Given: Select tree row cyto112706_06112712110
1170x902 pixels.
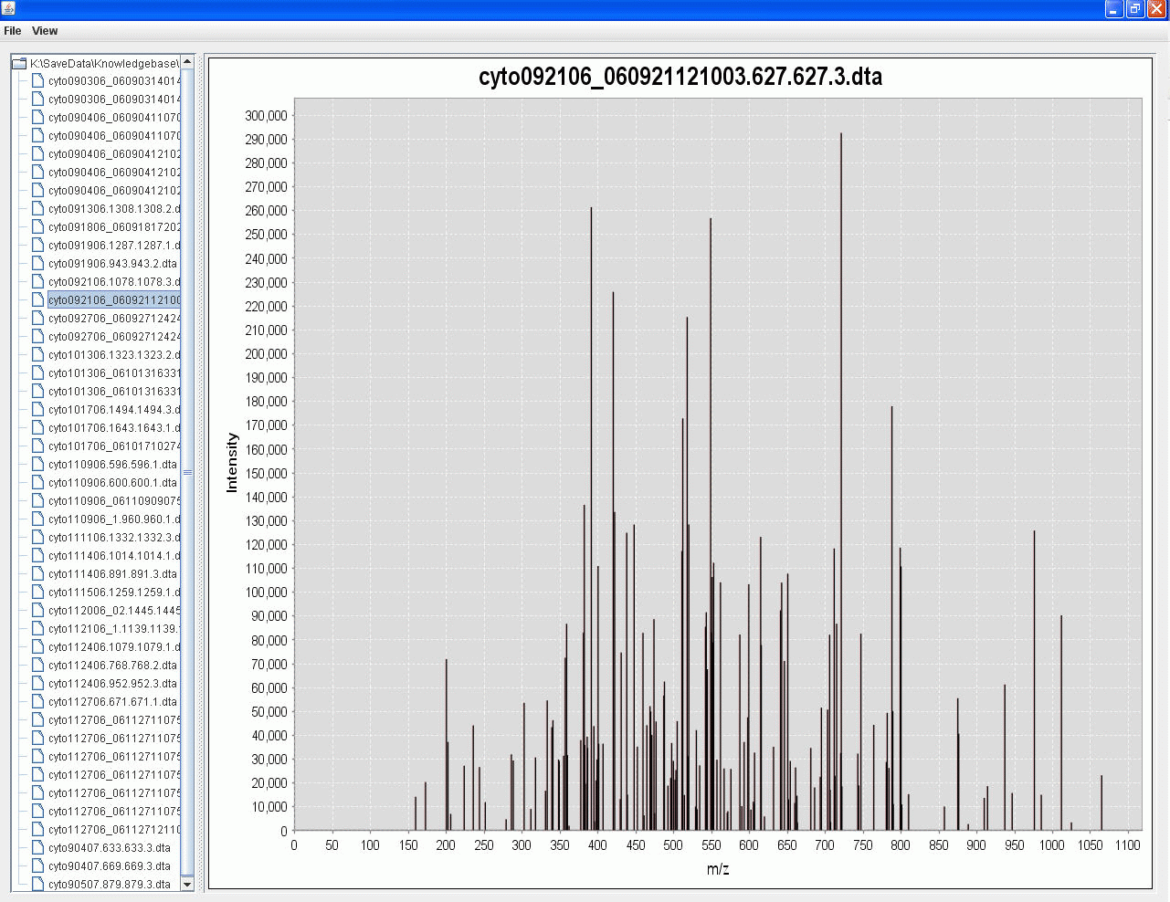Looking at the screenshot, I should point(114,830).
